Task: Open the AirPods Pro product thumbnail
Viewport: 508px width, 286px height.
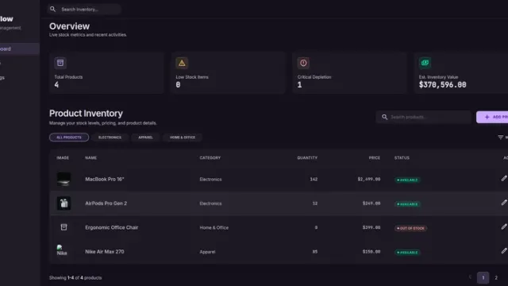Action: (x=63, y=203)
